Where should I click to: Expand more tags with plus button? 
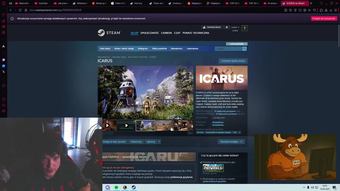coord(239,132)
